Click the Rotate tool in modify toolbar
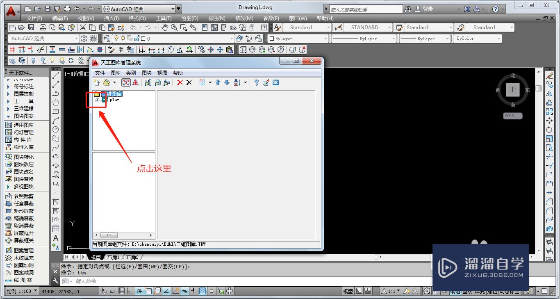 (549, 130)
